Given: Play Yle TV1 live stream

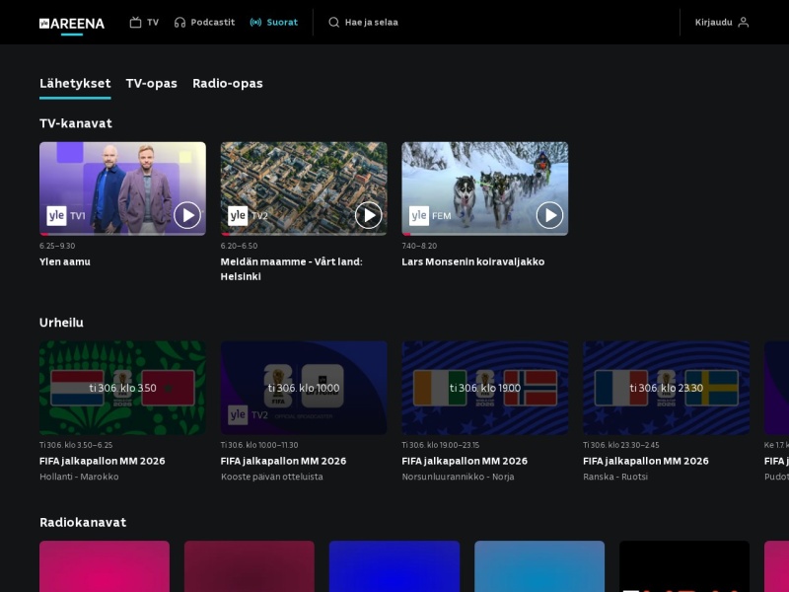Looking at the screenshot, I should pos(187,215).
